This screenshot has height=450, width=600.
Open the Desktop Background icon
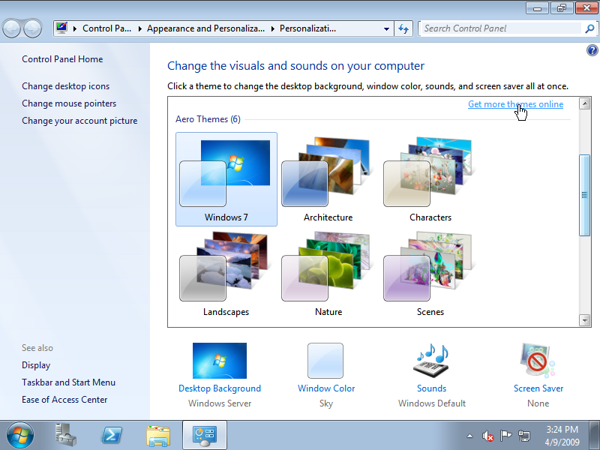click(220, 361)
